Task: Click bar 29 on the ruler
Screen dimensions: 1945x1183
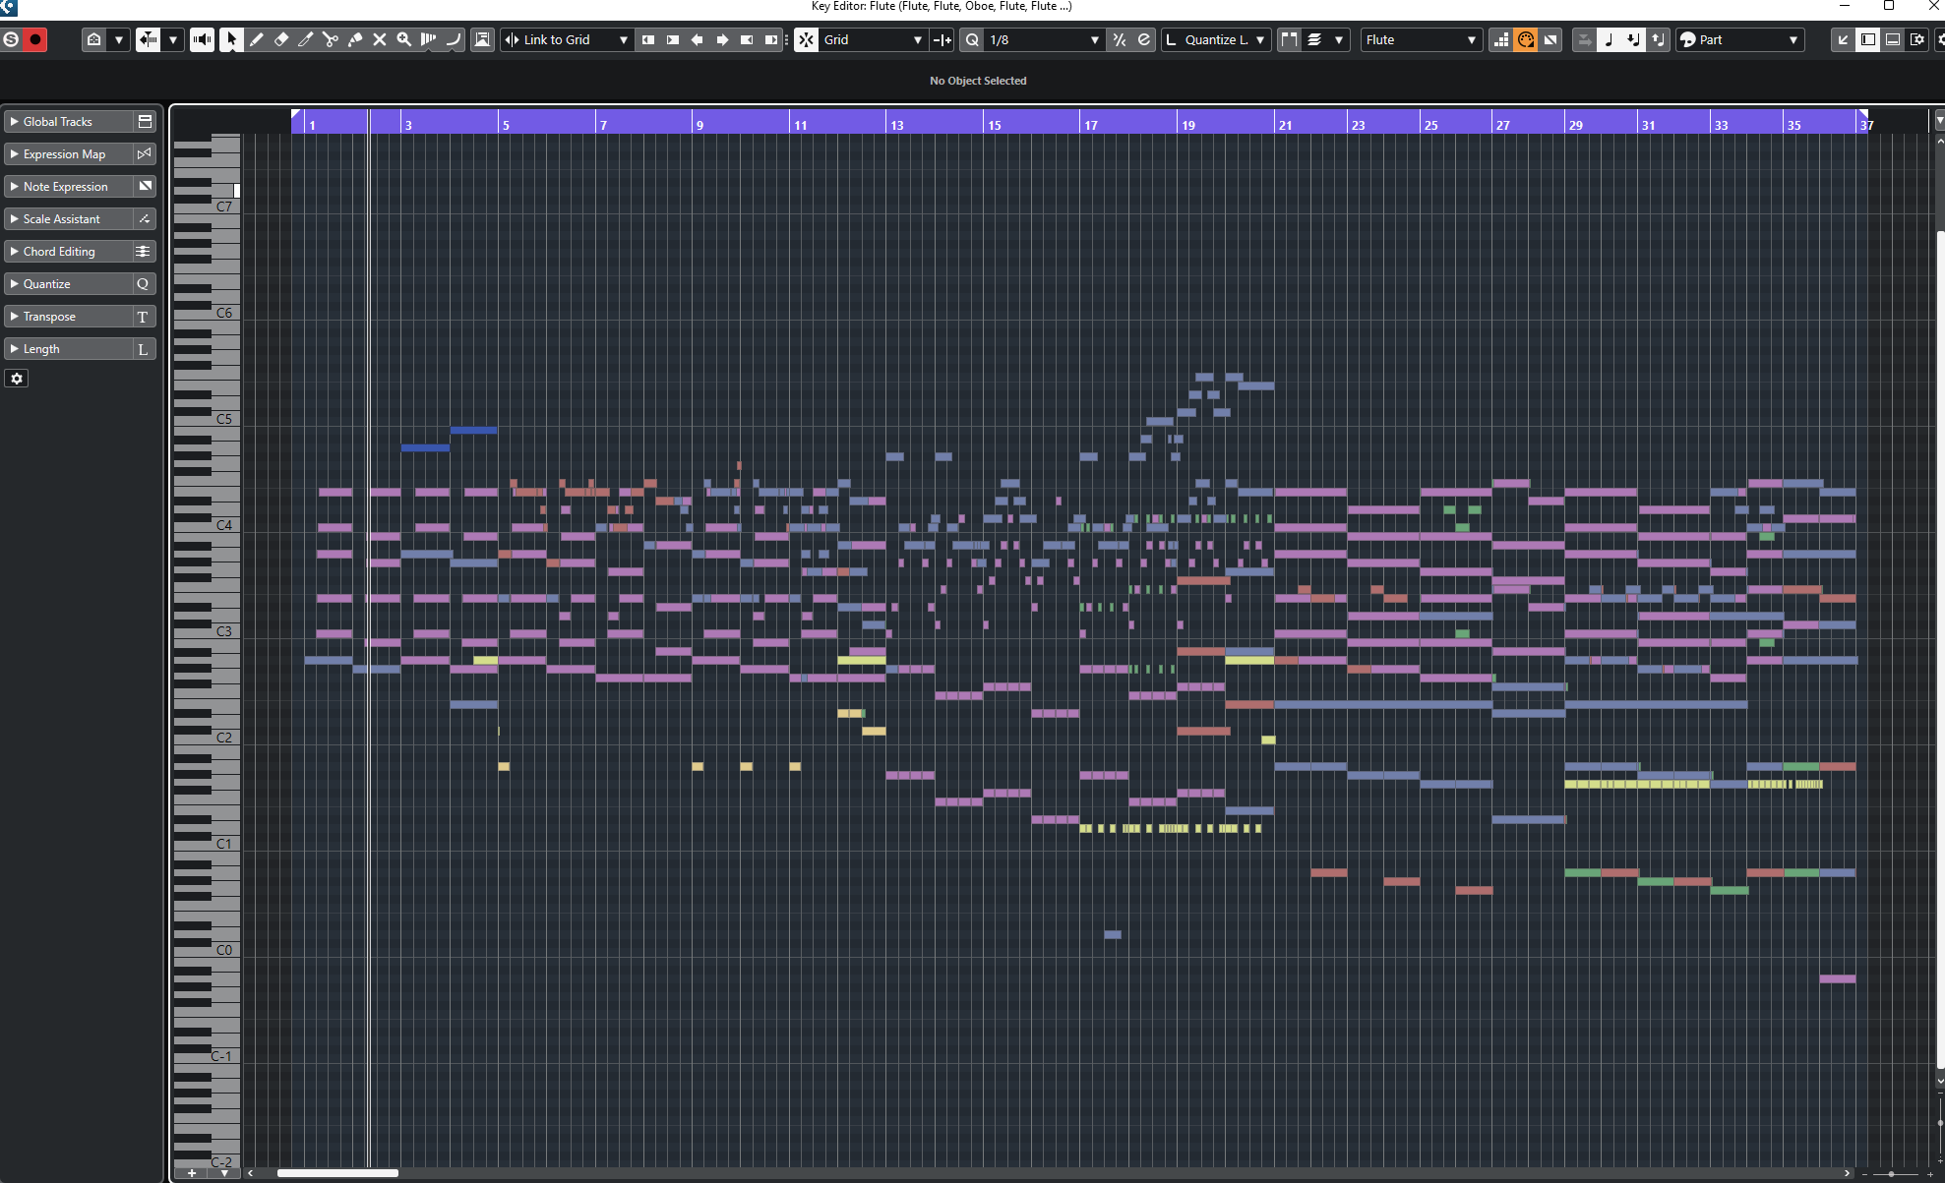Action: point(1576,125)
